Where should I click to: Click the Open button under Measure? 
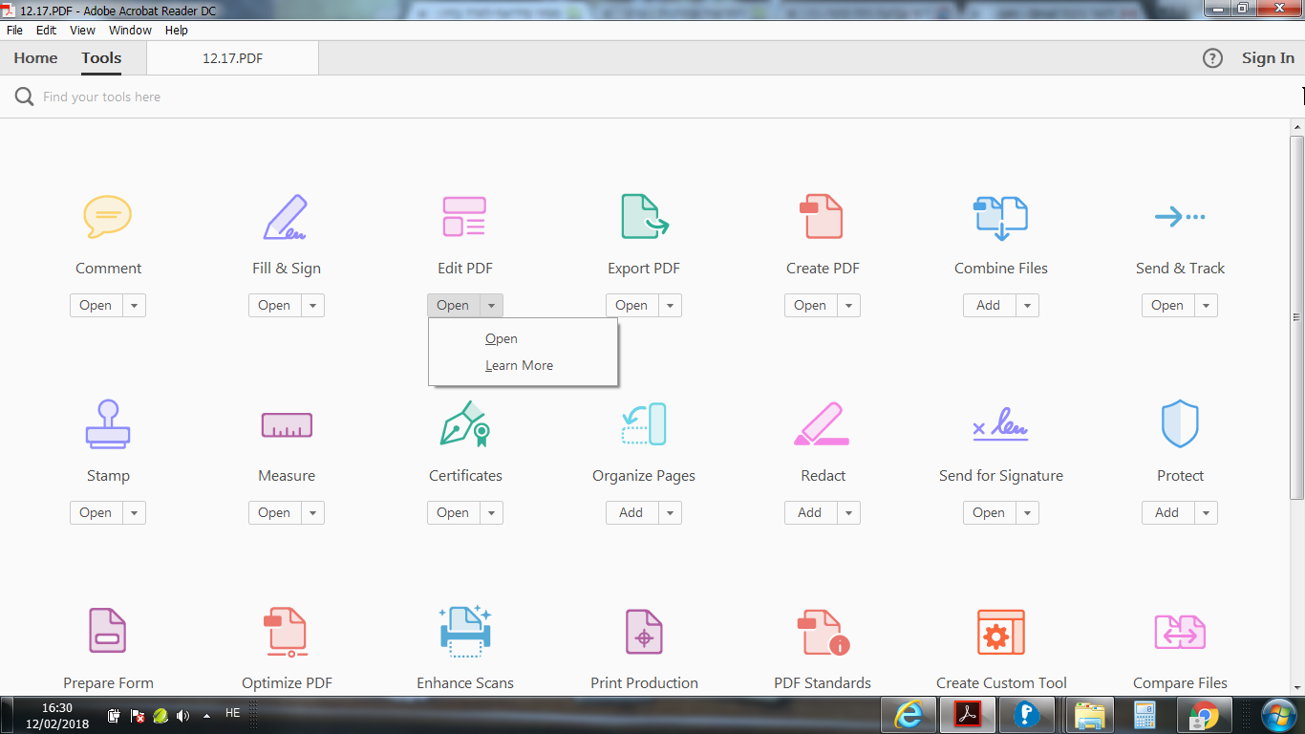[x=274, y=513]
